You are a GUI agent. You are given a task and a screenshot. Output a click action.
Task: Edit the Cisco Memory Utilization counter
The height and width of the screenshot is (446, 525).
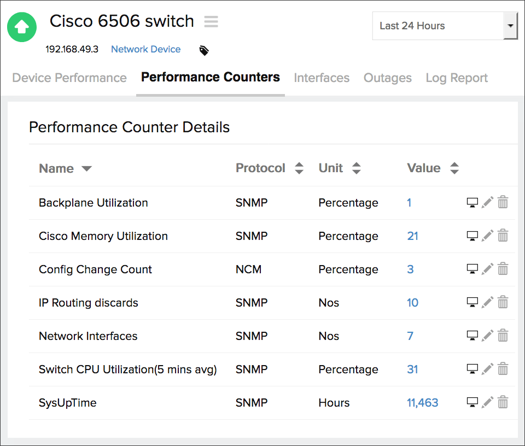pyautogui.click(x=487, y=236)
